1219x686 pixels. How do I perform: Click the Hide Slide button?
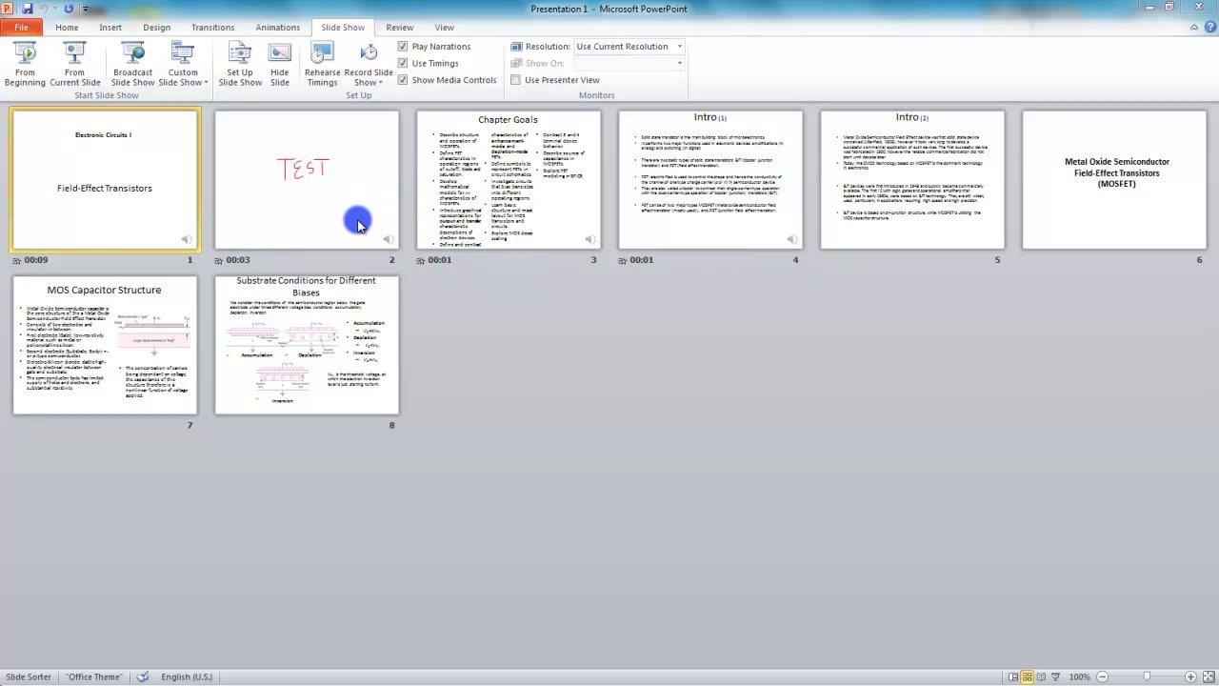pyautogui.click(x=280, y=64)
